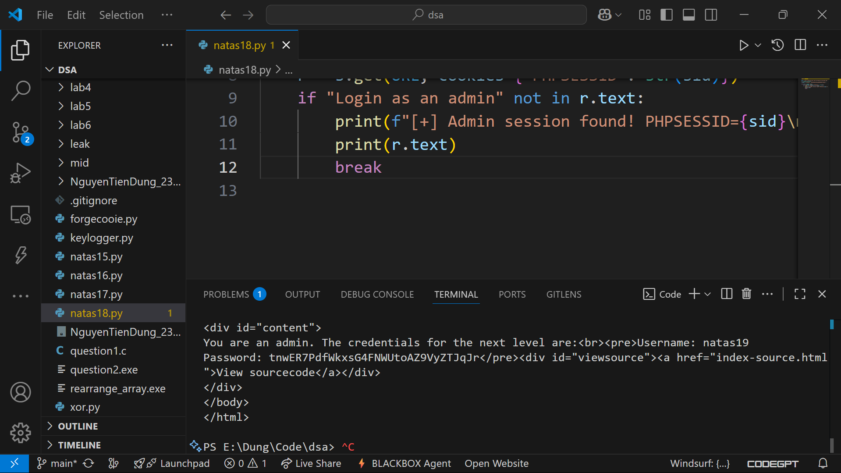Expand the OUTLINE section
The width and height of the screenshot is (841, 473).
78,426
